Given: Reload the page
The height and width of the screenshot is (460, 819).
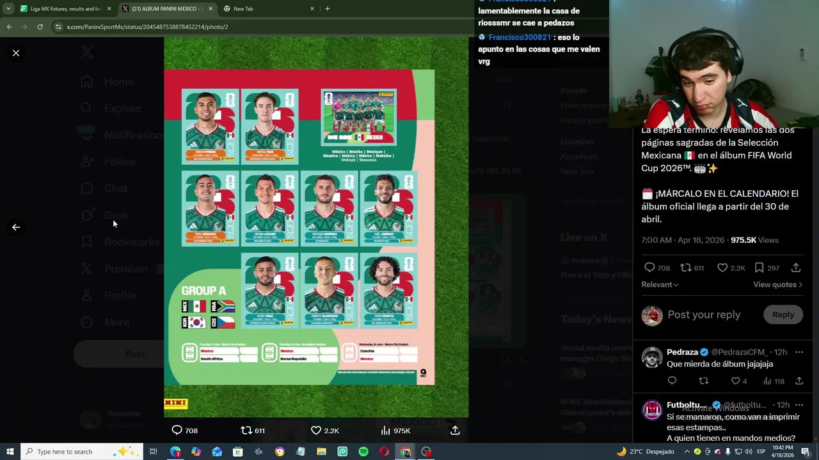Looking at the screenshot, I should (x=40, y=27).
